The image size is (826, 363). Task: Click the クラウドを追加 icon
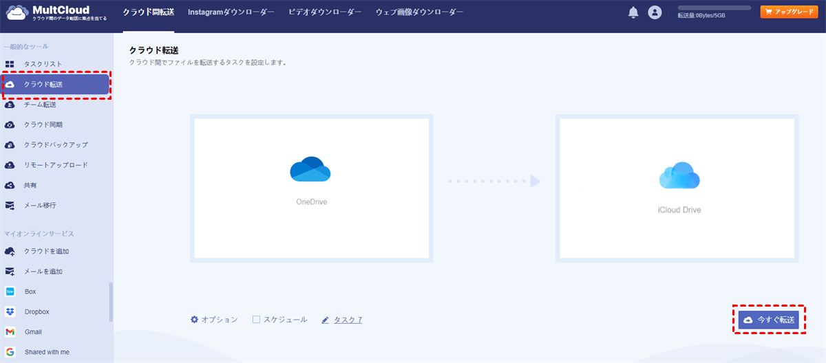[10, 252]
